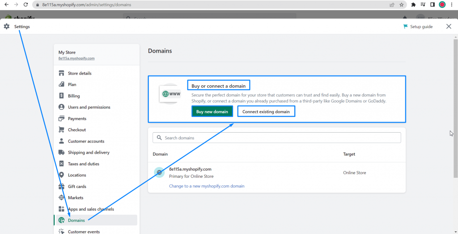Click the Apps and sales channels grid icon
This screenshot has height=234, width=458.
[x=61, y=209]
